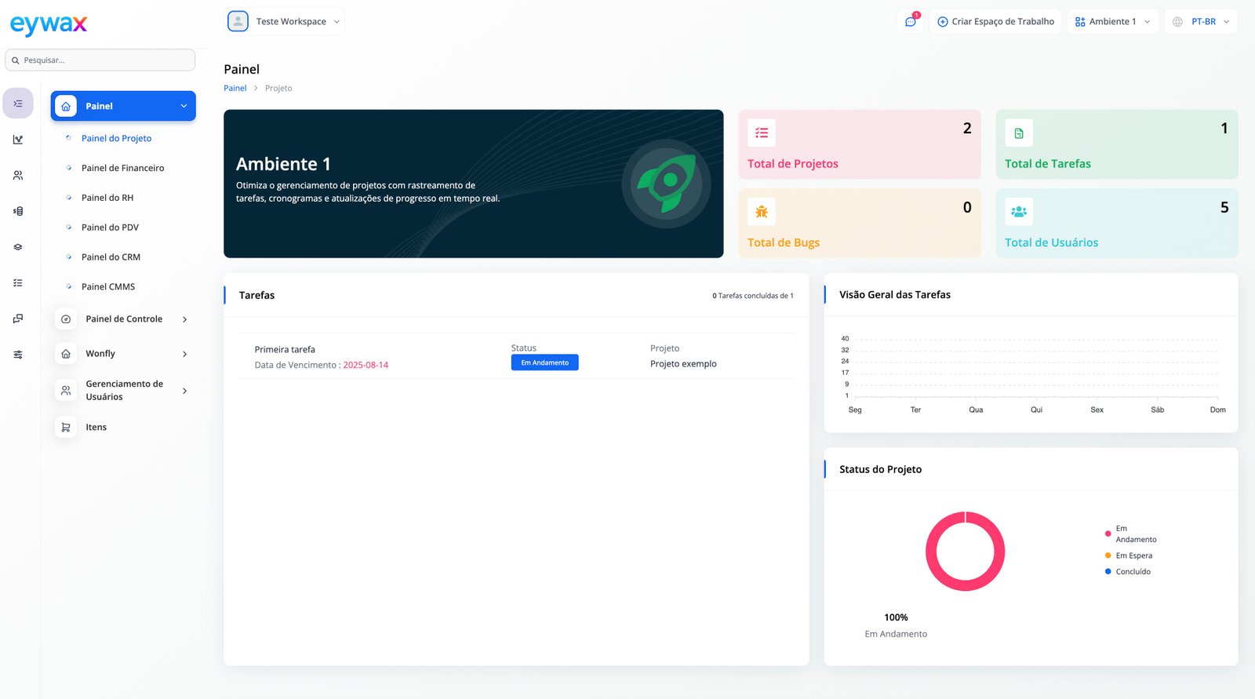Toggle the Em Andamento legend item
This screenshot has height=699, width=1255.
pyautogui.click(x=1130, y=533)
